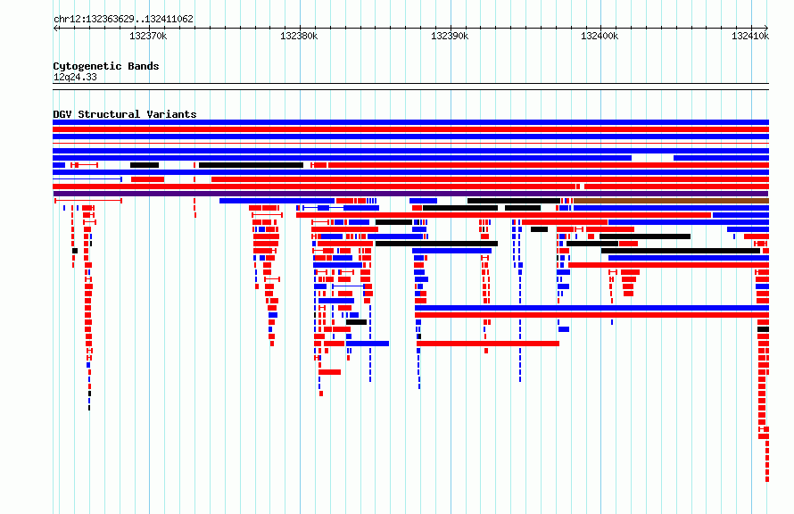Image resolution: width=794 pixels, height=514 pixels.
Task: Click the thin red full-width variant line
Action: tap(410, 144)
